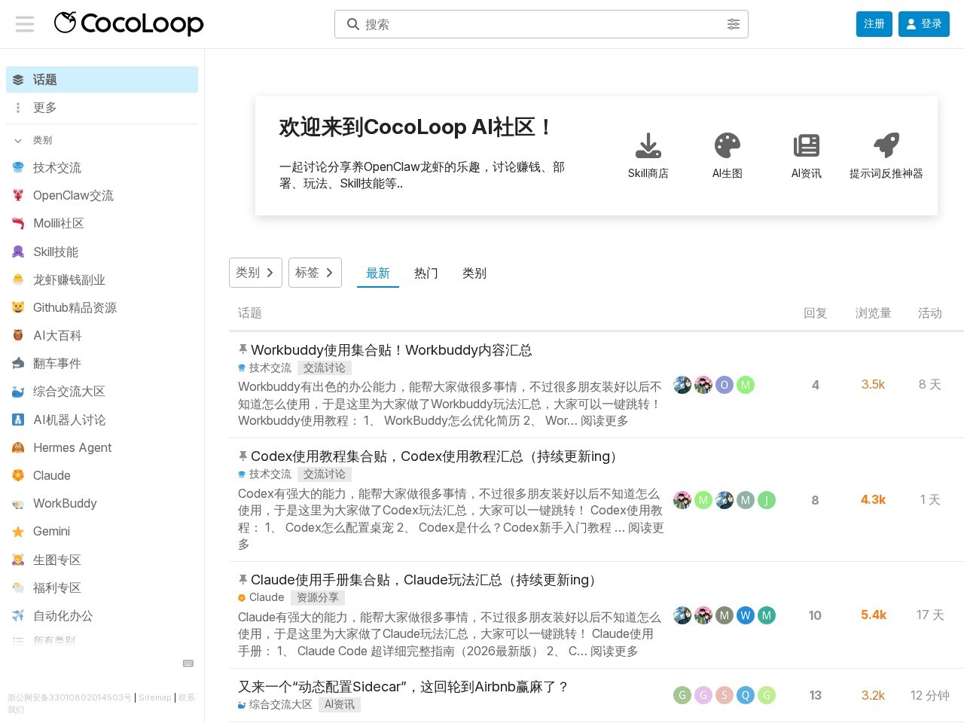Open Skill技能 sidebar category
Screen dimensions: 964x723
pos(102,252)
